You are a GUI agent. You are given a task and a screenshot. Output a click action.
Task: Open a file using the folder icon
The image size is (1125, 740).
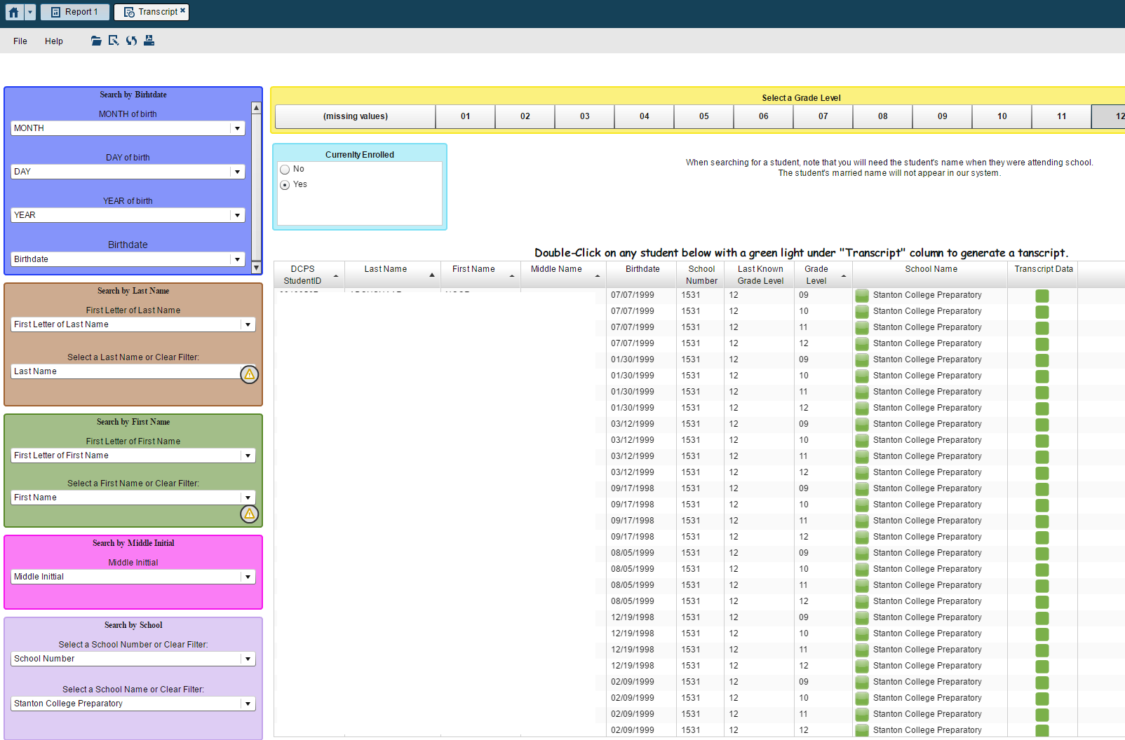[x=96, y=40]
